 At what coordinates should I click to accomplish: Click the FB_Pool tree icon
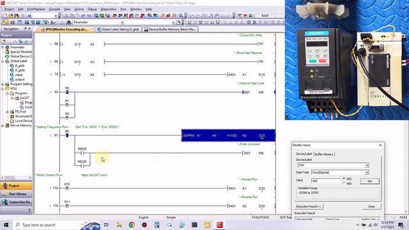pyautogui.click(x=12, y=112)
